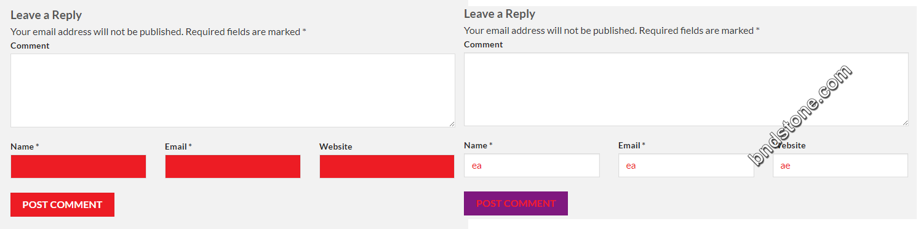The image size is (918, 229).
Task: Click the left form's "Email *" label
Action: coord(178,147)
